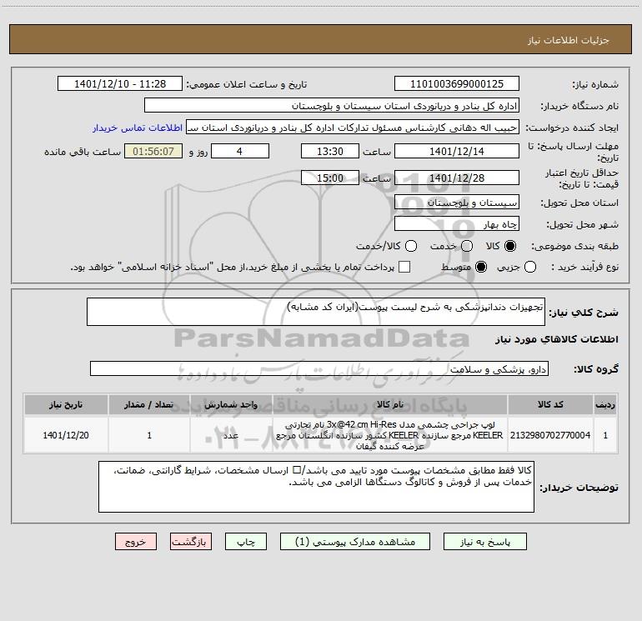
Task: Click the delivery city field چاه بهار
Action: [457, 223]
